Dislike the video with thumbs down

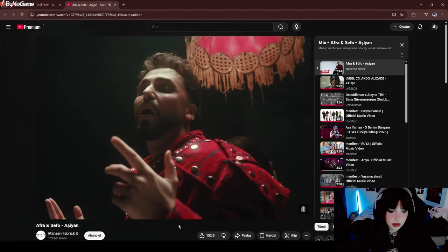[x=224, y=236]
